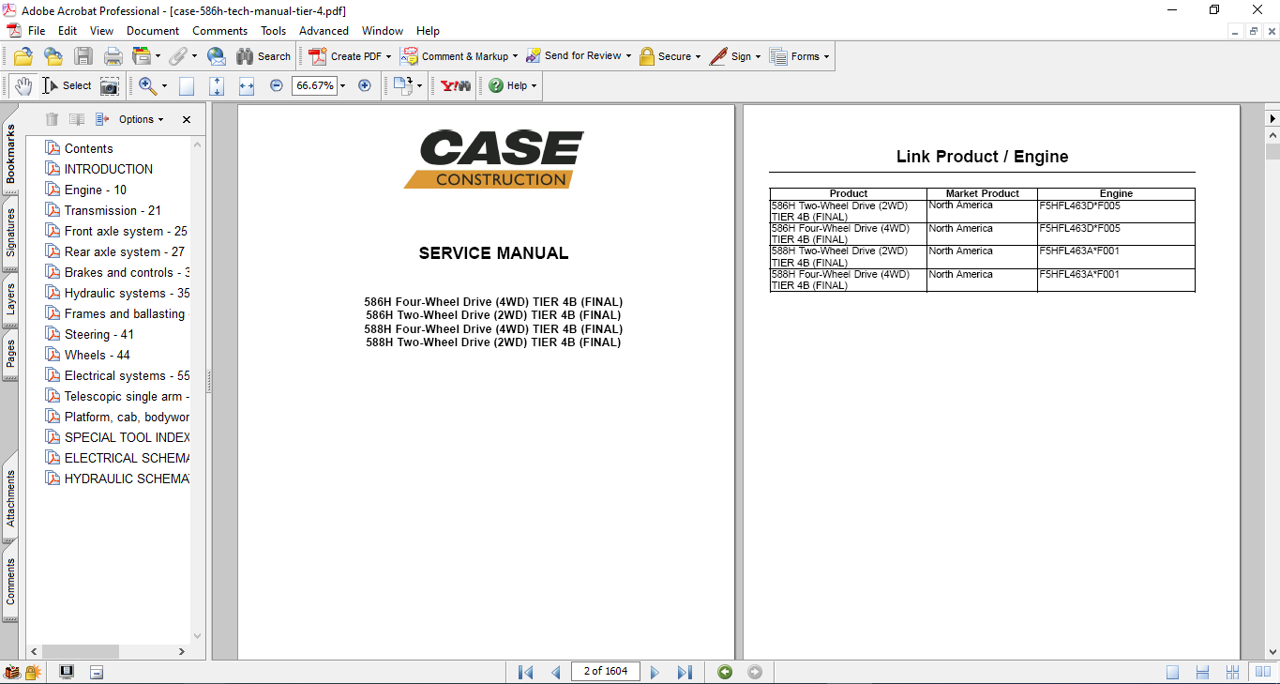1280x684 pixels.
Task: Go to the last page
Action: 685,672
